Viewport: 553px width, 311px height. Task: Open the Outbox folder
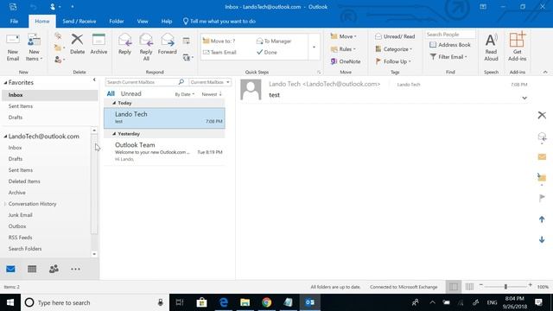(17, 226)
